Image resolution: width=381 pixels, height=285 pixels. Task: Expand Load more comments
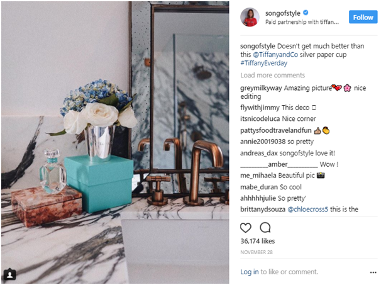273,75
